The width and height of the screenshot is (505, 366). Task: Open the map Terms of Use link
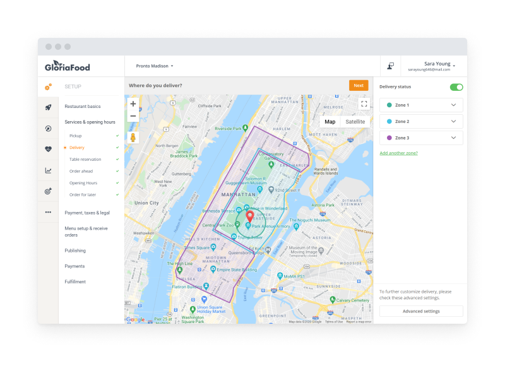coord(334,322)
